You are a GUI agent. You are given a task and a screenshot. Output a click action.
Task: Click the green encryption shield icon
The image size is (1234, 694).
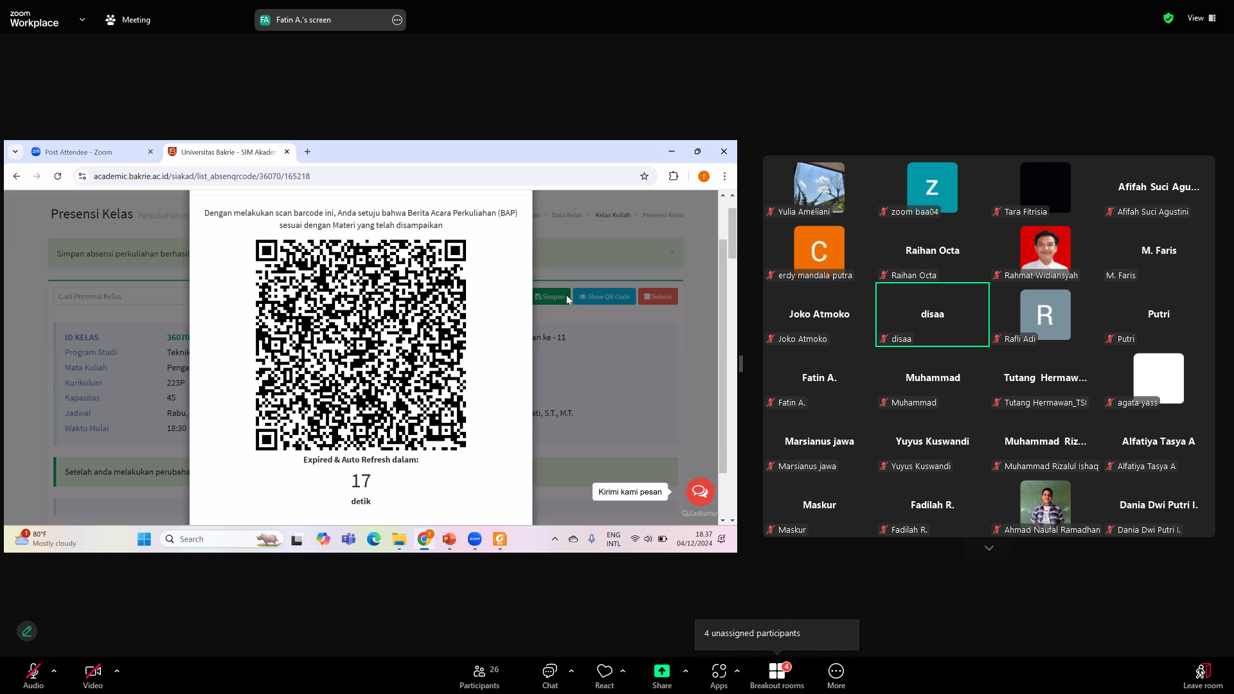(x=1168, y=18)
